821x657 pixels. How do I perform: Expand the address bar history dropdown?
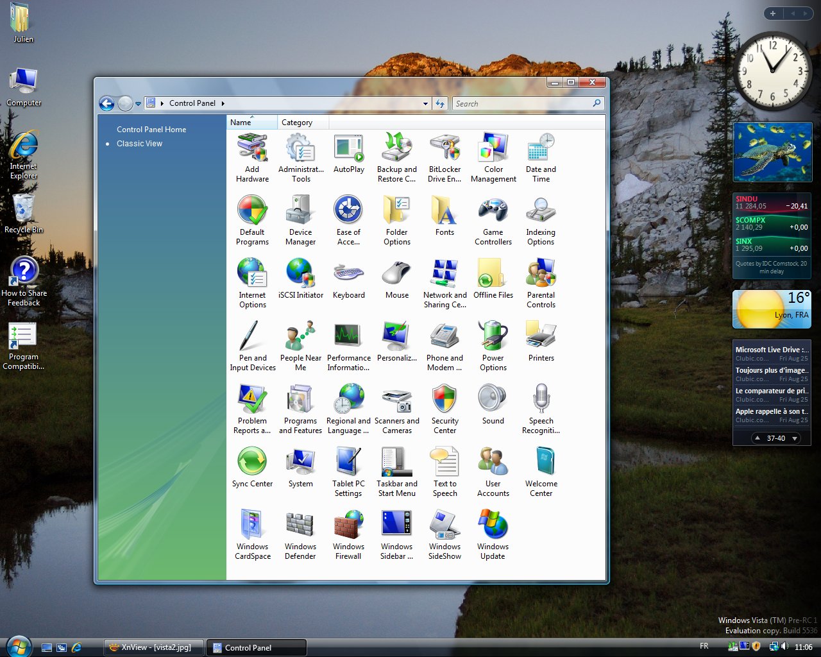click(425, 104)
